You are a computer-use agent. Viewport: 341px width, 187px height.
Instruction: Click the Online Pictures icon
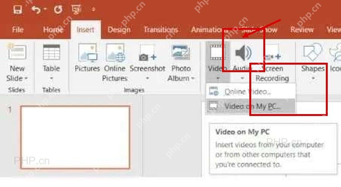115,52
